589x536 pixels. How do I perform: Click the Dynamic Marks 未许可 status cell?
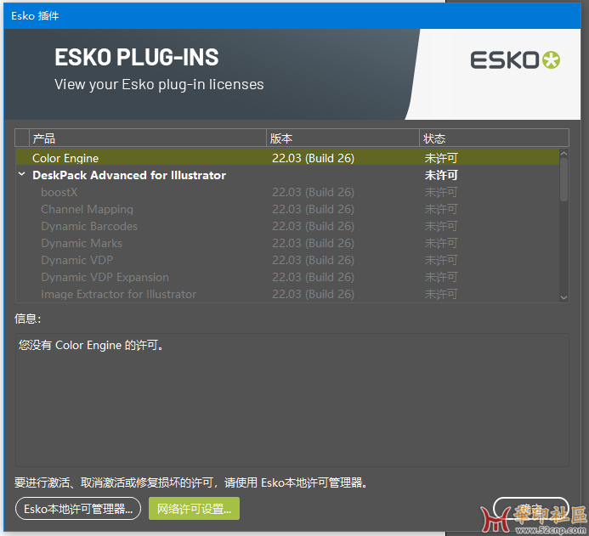[441, 243]
